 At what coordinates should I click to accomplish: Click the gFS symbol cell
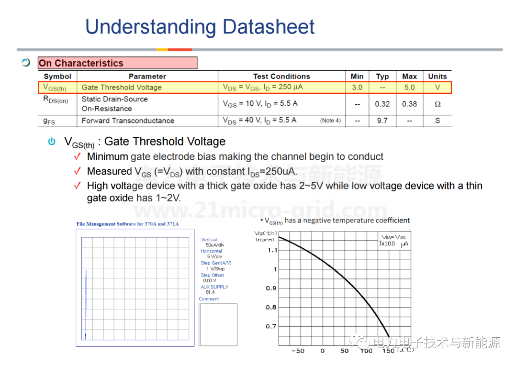pyautogui.click(x=49, y=121)
